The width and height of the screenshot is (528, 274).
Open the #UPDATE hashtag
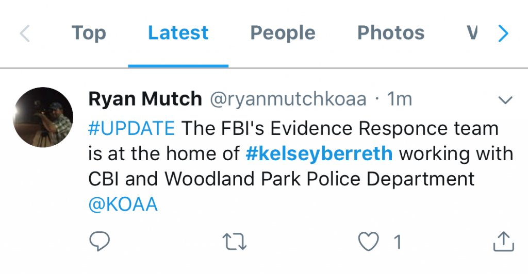pyautogui.click(x=131, y=128)
